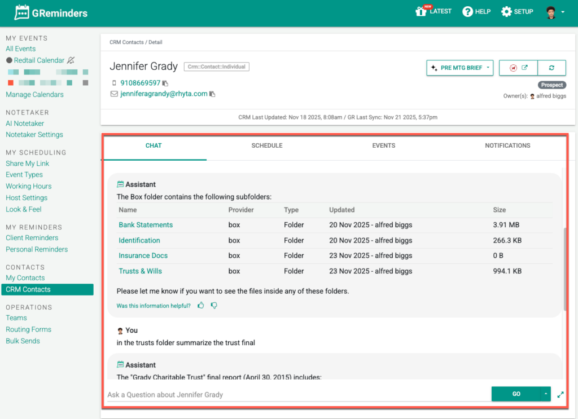This screenshot has height=419, width=578.
Task: Switch to the Schedule tab
Action: click(266, 145)
